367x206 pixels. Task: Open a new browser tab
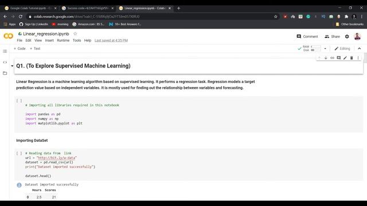[x=178, y=8]
